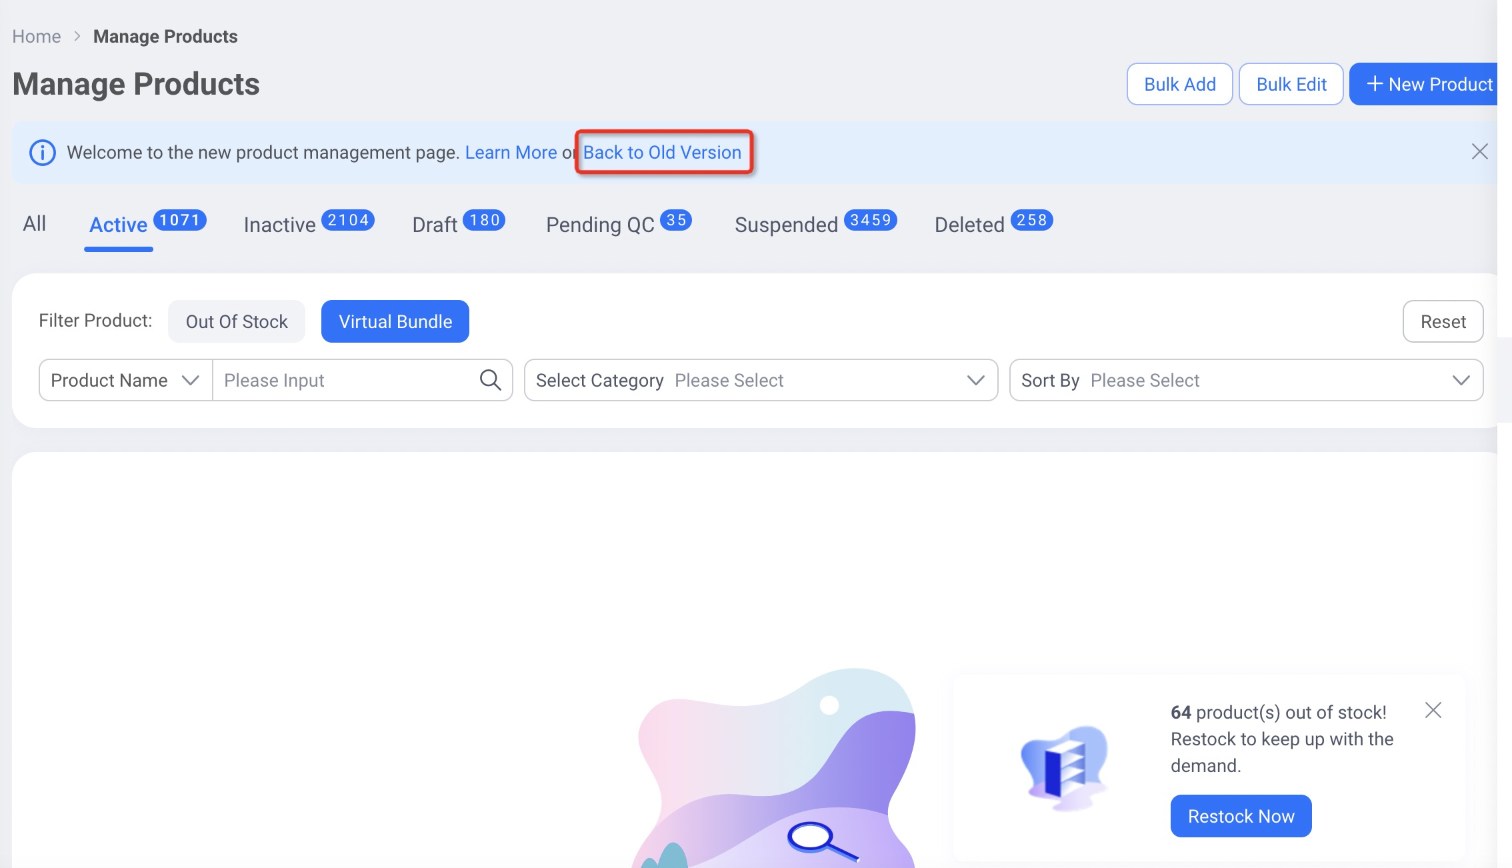This screenshot has height=868, width=1512.
Task: Click the out-of-stock shelf illustration
Action: pos(1065,767)
